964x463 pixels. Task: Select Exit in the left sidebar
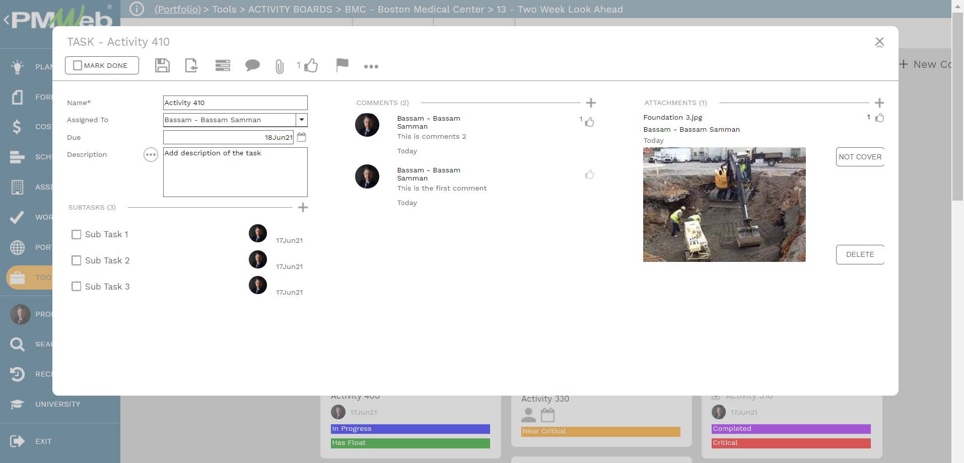(x=43, y=441)
